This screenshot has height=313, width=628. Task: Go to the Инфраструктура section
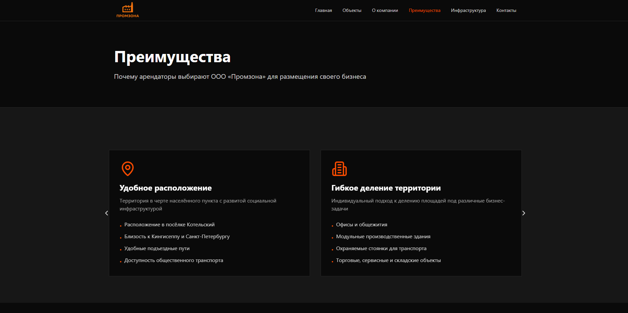click(x=468, y=11)
